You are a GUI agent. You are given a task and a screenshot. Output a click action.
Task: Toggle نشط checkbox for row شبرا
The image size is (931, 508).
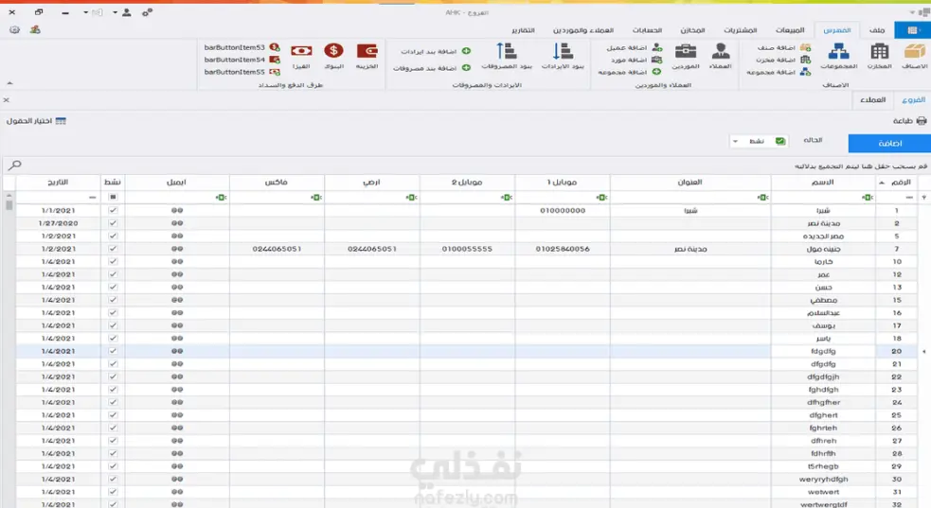pyautogui.click(x=113, y=210)
